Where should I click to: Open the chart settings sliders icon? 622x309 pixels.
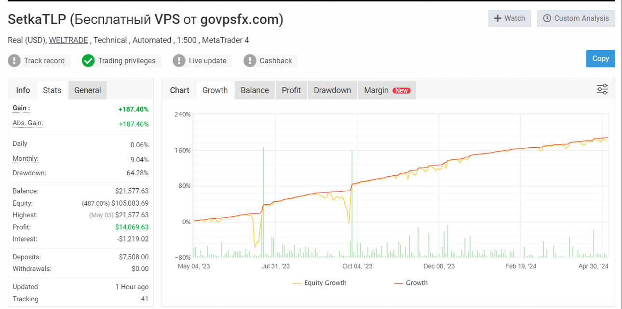[x=602, y=89]
